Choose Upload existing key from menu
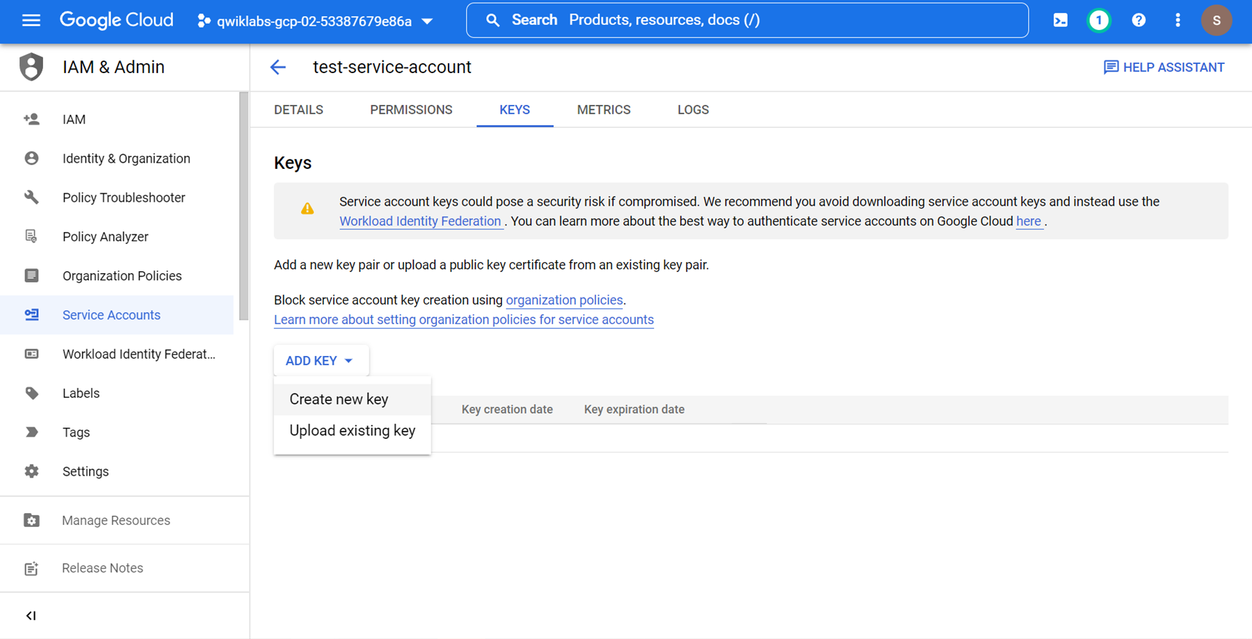Image resolution: width=1252 pixels, height=639 pixels. point(352,430)
